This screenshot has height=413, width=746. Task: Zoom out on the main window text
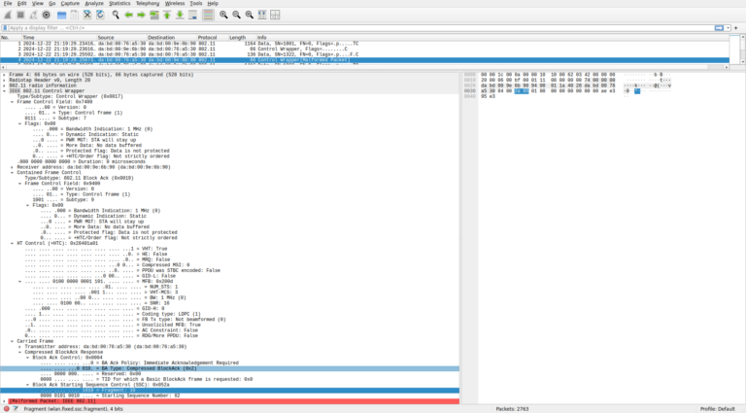(x=236, y=15)
